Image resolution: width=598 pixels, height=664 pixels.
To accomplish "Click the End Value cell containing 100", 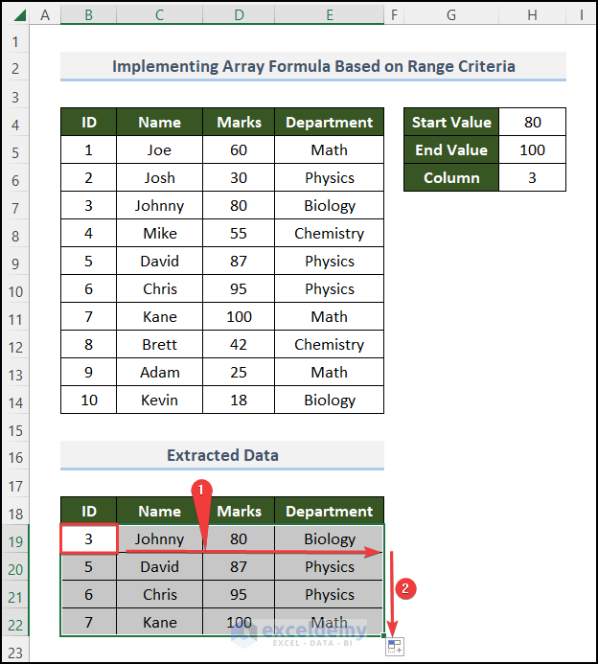I will 533,150.
